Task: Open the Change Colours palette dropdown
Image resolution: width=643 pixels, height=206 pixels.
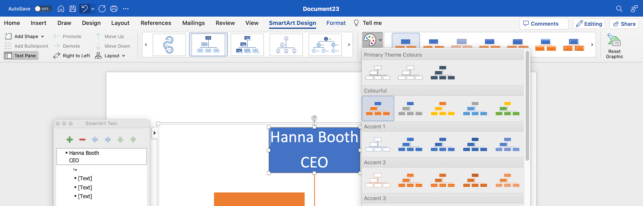Action: tap(372, 40)
